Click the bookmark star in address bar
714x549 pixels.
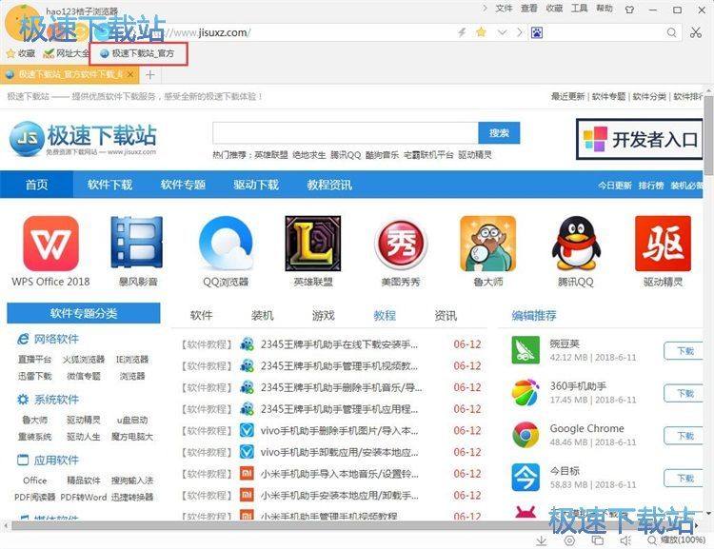coord(481,32)
